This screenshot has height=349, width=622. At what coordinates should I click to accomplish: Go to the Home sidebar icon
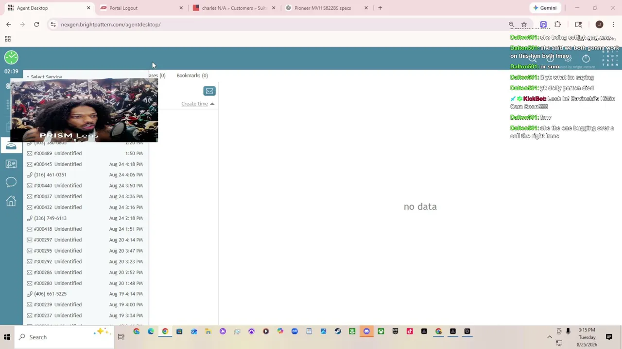coord(11,201)
